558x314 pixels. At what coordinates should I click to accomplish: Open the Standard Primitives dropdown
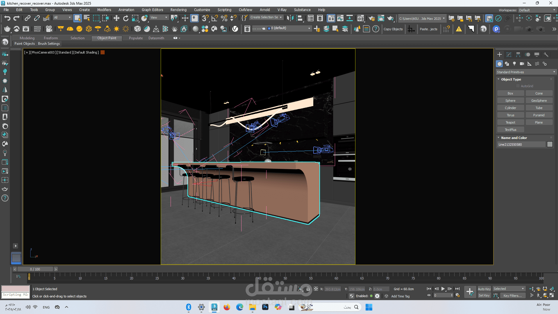tap(526, 72)
